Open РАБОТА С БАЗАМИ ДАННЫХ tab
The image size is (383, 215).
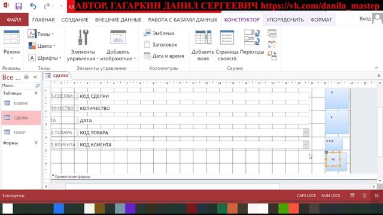183,20
